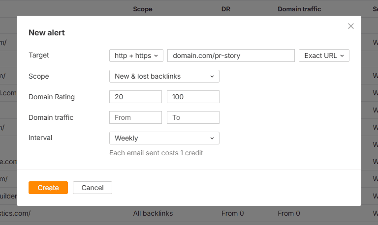Select the 'Domain traffic' field label in dialog
Screen dimensions: 378x225
[x=51, y=117]
